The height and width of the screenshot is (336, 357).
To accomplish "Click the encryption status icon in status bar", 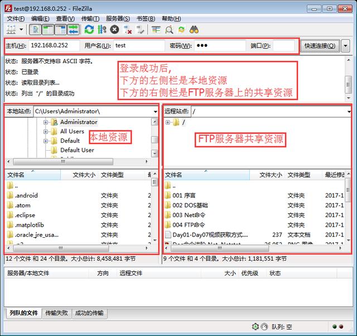I will 255,327.
